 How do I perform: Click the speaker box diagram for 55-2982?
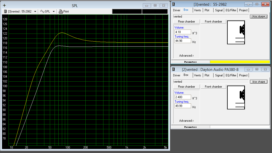click(x=236, y=32)
